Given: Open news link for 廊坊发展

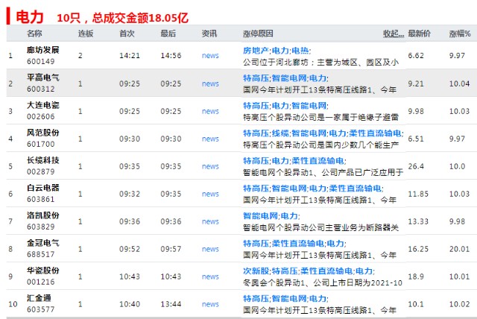Looking at the screenshot, I should coord(210,56).
